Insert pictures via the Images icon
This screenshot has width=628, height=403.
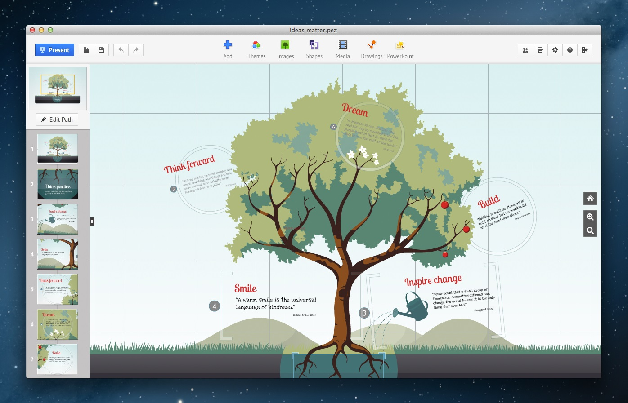coord(285,49)
